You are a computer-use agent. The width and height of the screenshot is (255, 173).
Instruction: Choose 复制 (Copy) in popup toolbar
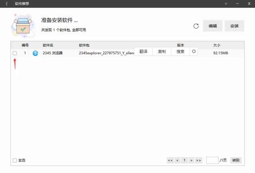coord(162,51)
